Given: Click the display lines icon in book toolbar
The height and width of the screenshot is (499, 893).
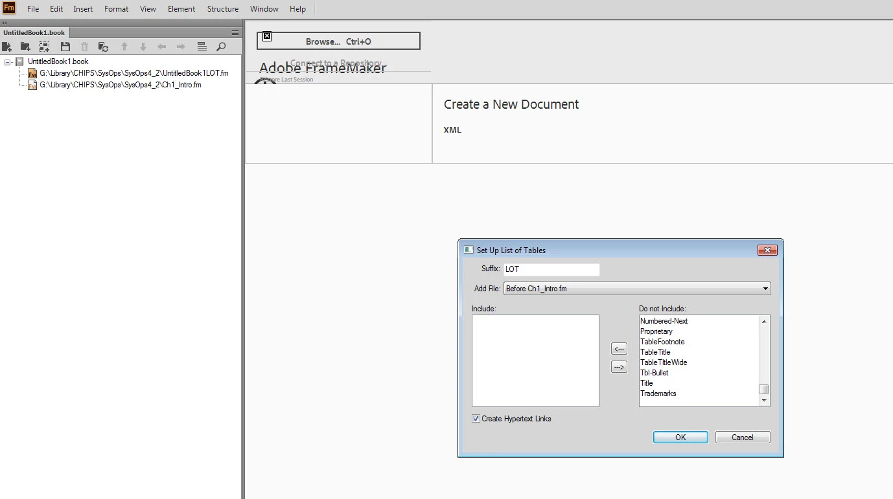Looking at the screenshot, I should 202,47.
